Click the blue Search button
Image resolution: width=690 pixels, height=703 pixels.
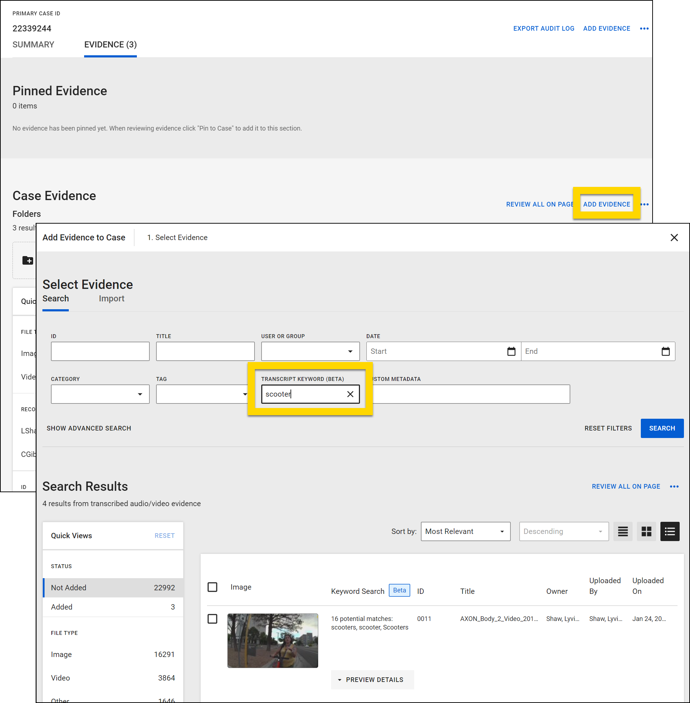662,428
